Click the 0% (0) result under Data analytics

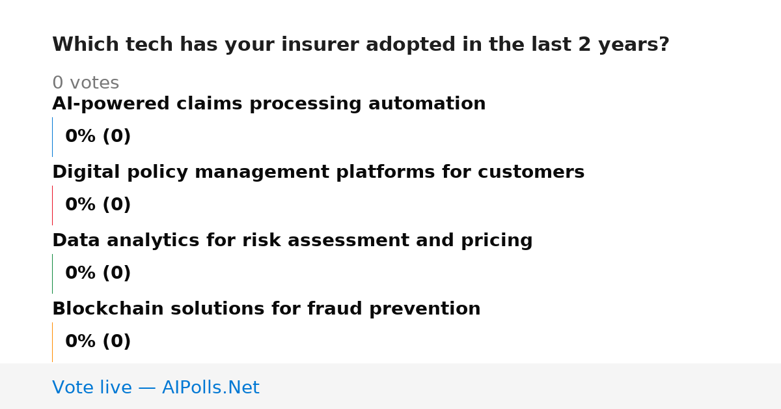click(98, 274)
